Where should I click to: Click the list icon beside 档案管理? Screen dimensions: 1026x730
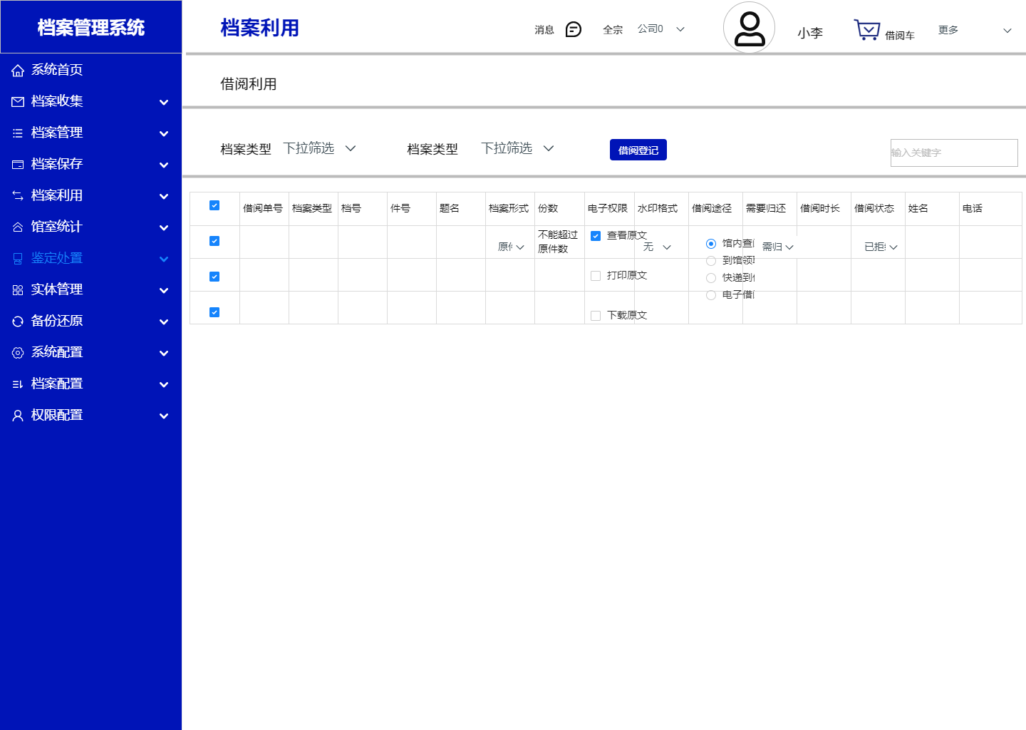pos(18,133)
